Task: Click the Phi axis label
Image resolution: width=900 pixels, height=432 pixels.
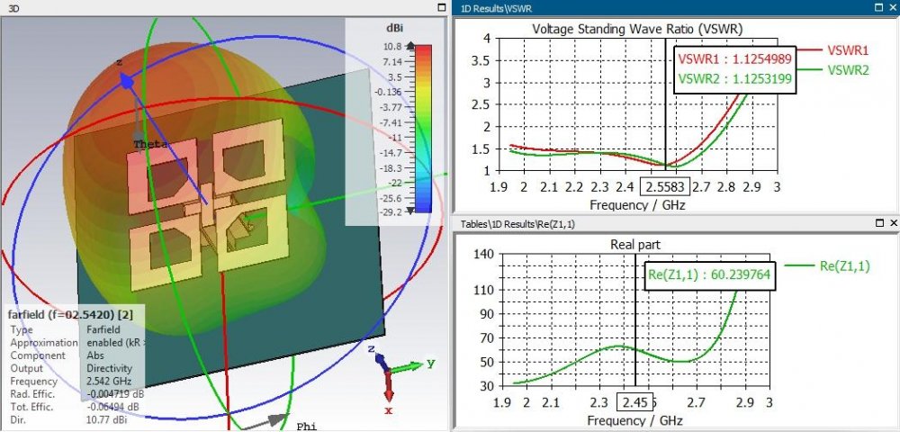Action: tap(307, 427)
